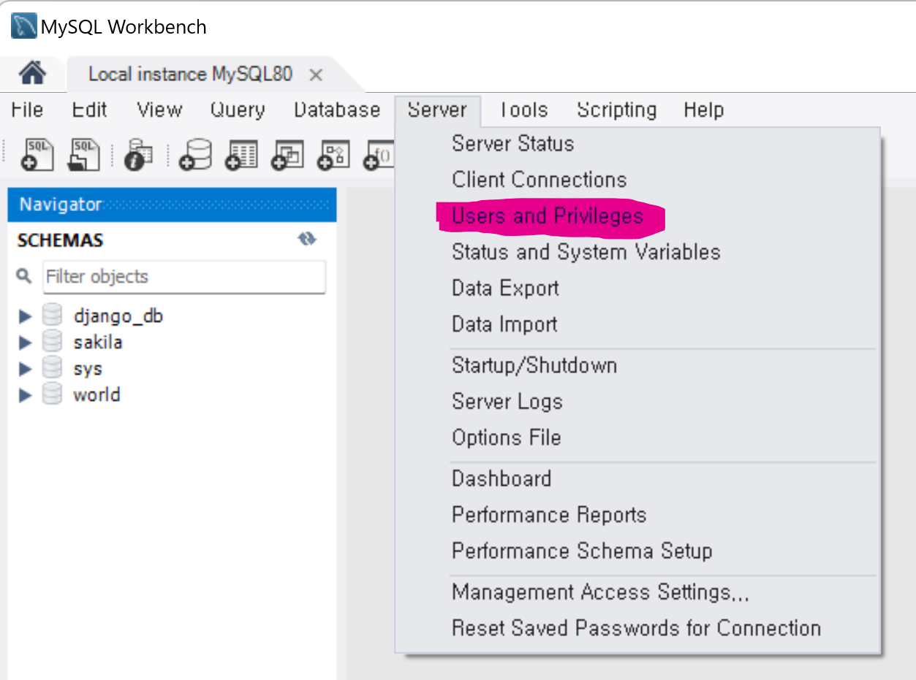Expand the sakila schema
916x680 pixels.
(x=26, y=343)
